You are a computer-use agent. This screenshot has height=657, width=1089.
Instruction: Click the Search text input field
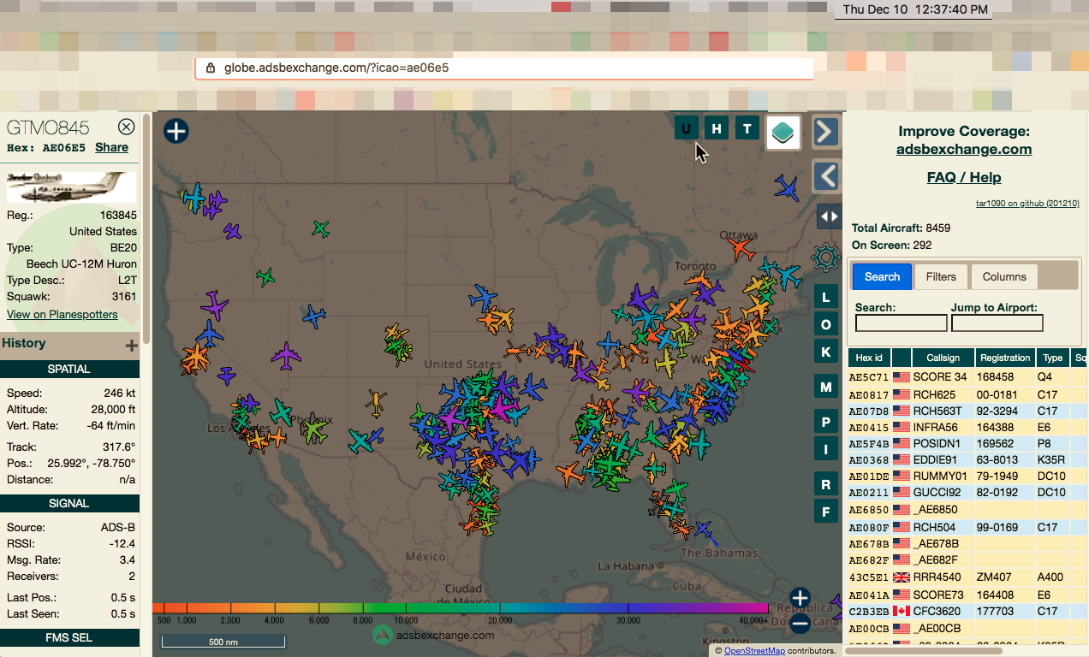coord(902,323)
